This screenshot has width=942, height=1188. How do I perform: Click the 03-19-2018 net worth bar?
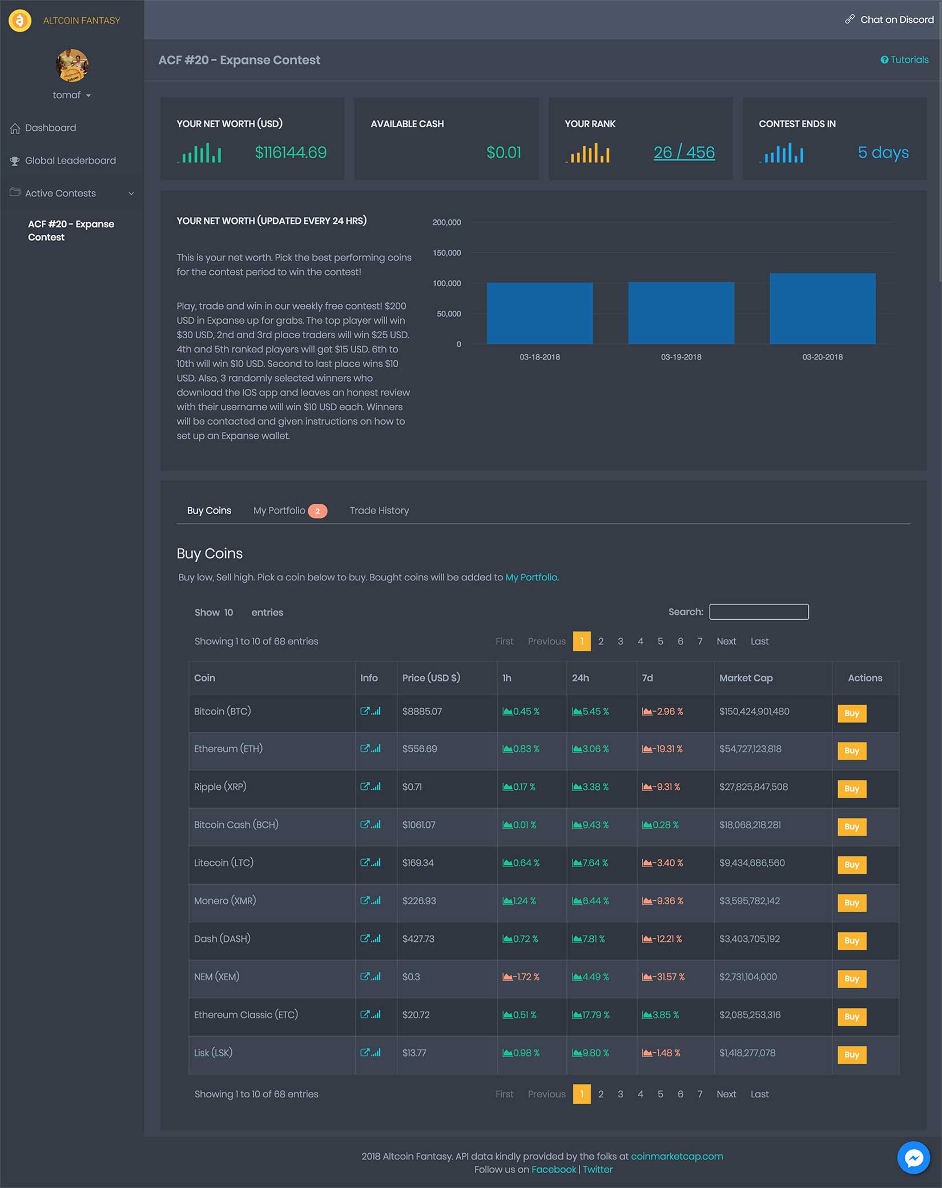(681, 313)
